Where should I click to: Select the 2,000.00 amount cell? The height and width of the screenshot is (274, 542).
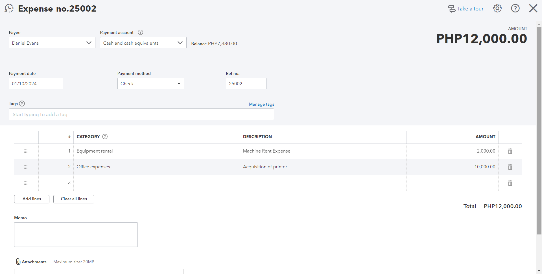(x=452, y=151)
